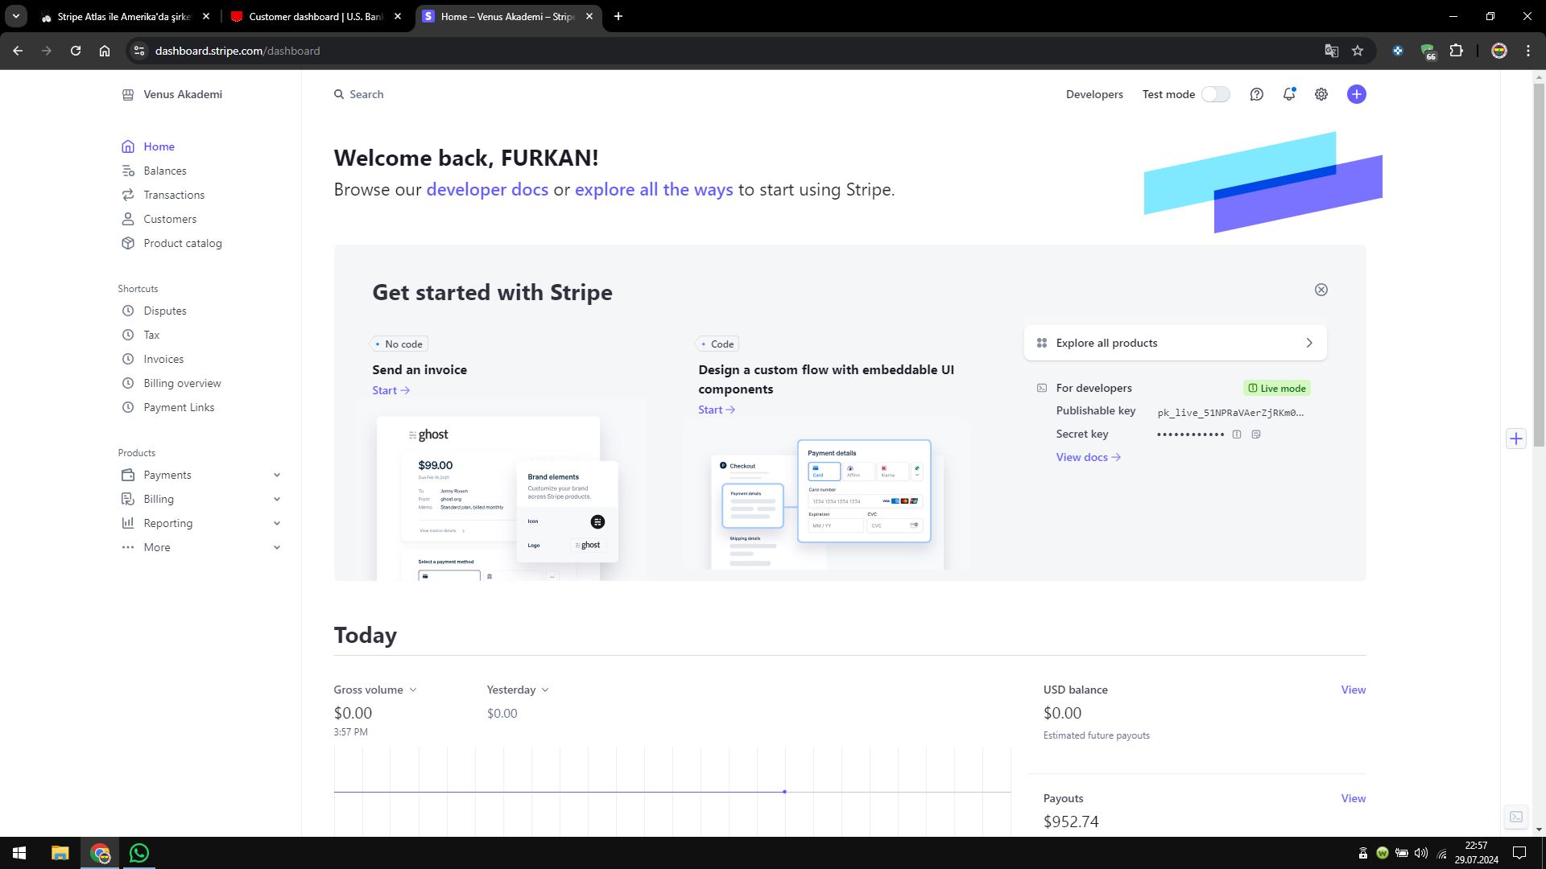Click the Home sidebar icon
This screenshot has width=1546, height=869.
(127, 146)
